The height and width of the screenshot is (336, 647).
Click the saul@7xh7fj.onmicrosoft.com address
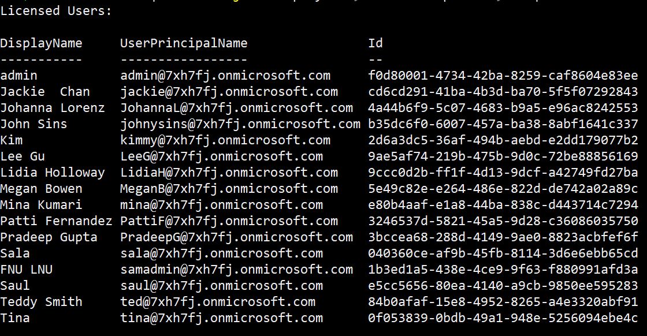[x=221, y=286]
